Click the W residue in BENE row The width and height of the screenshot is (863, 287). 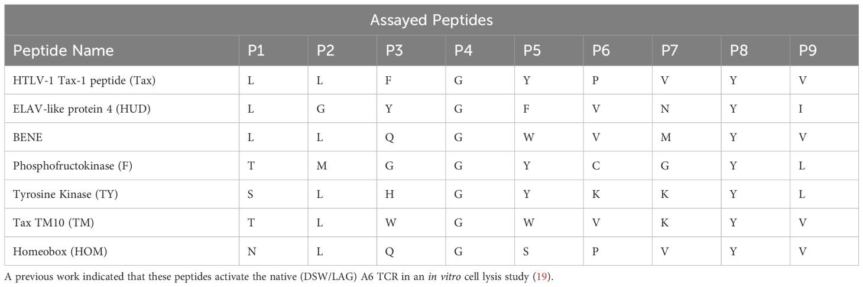[x=528, y=137]
